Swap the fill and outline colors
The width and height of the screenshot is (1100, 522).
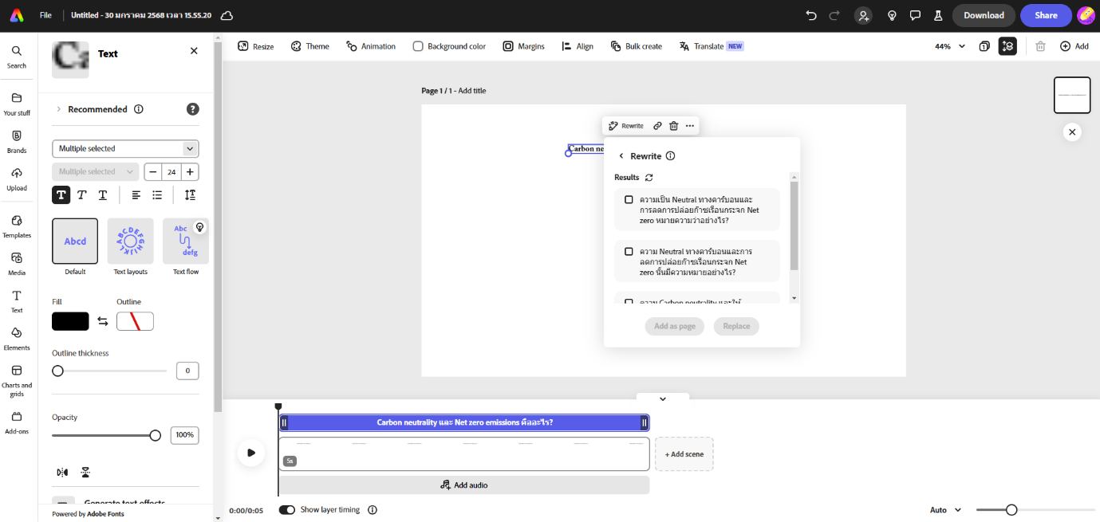(103, 321)
